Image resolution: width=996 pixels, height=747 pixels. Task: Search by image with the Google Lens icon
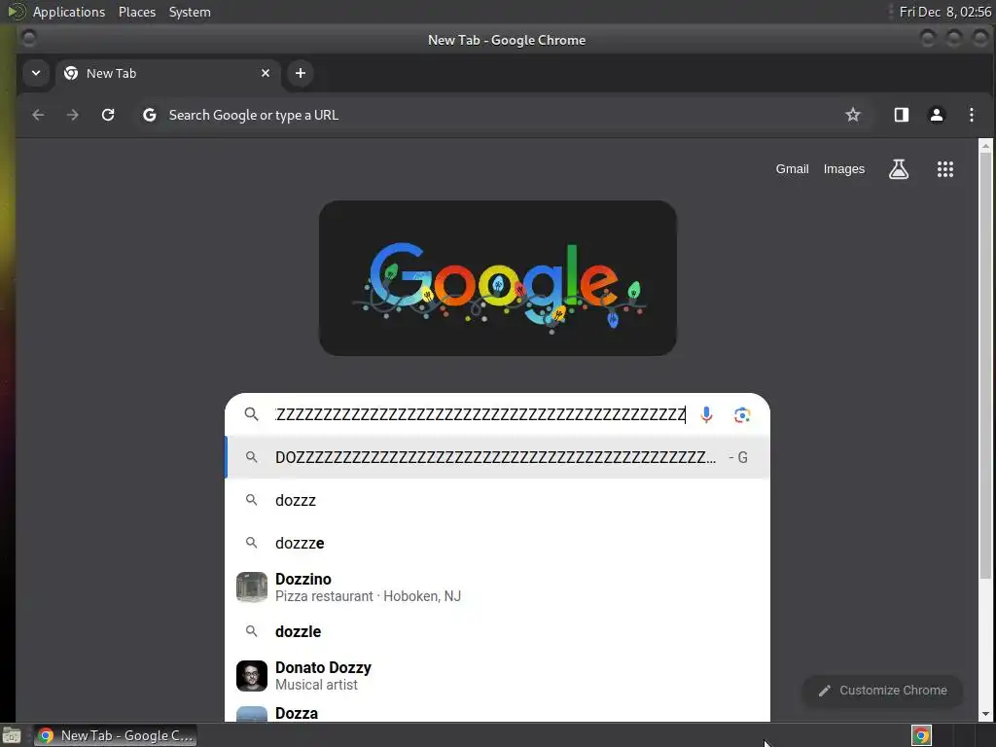coord(742,414)
